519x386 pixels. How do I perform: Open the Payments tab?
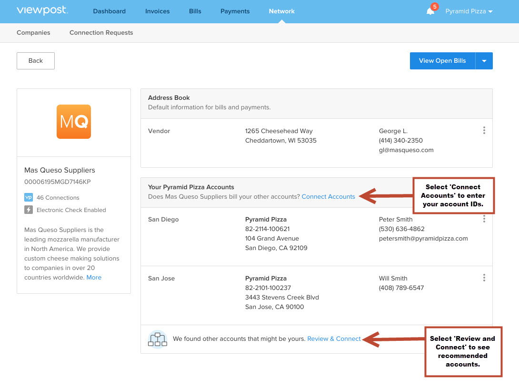click(x=235, y=11)
